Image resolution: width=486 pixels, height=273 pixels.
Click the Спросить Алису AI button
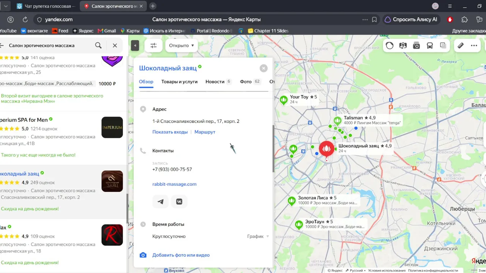(410, 20)
